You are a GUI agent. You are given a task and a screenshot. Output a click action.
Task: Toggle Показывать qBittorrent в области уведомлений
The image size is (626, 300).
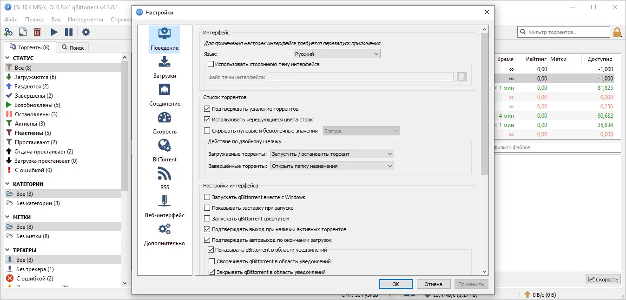tap(211, 250)
